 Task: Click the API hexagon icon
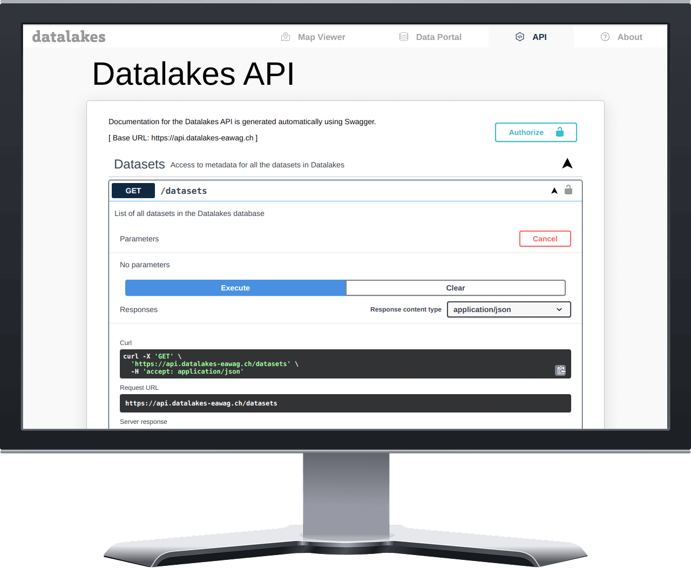click(520, 37)
